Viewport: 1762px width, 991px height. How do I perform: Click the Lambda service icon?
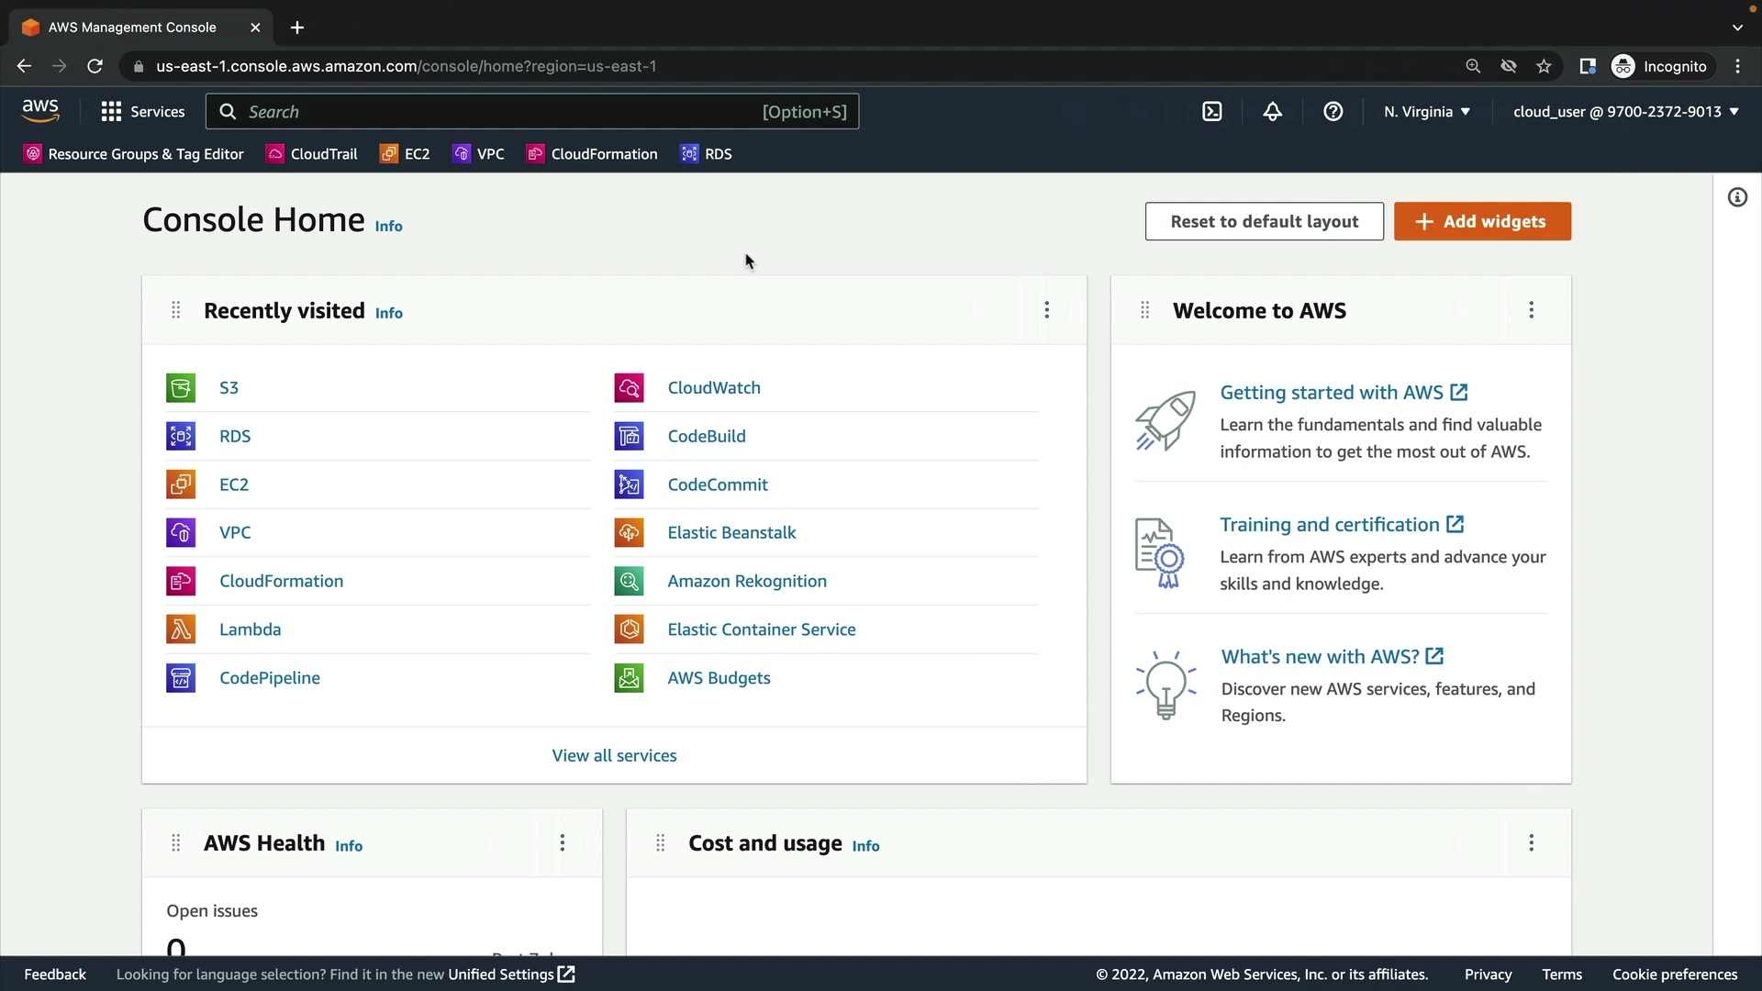pos(181,629)
